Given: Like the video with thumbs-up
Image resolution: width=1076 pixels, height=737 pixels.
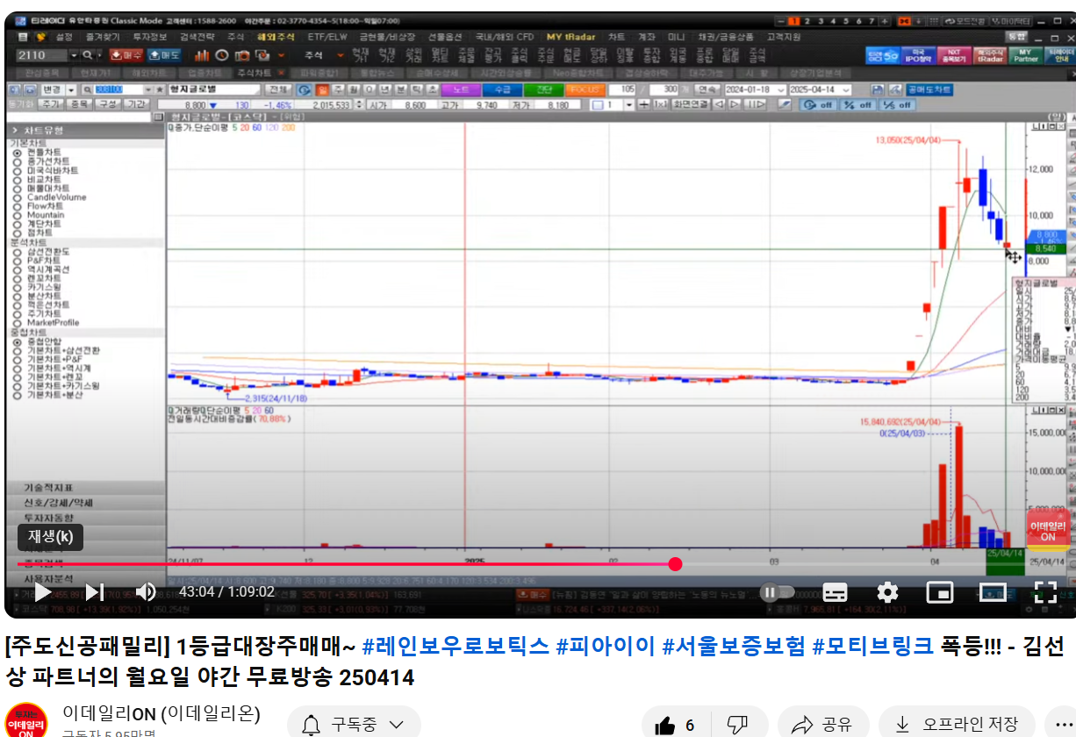Looking at the screenshot, I should (x=675, y=725).
